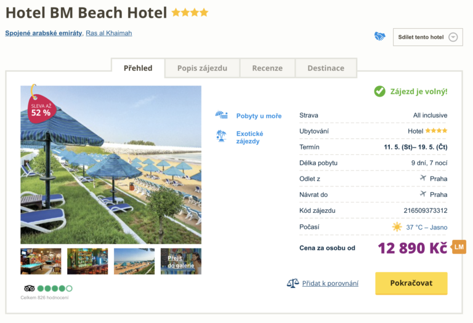Open the Popis zájezdu tab
473x323 pixels.
click(202, 68)
